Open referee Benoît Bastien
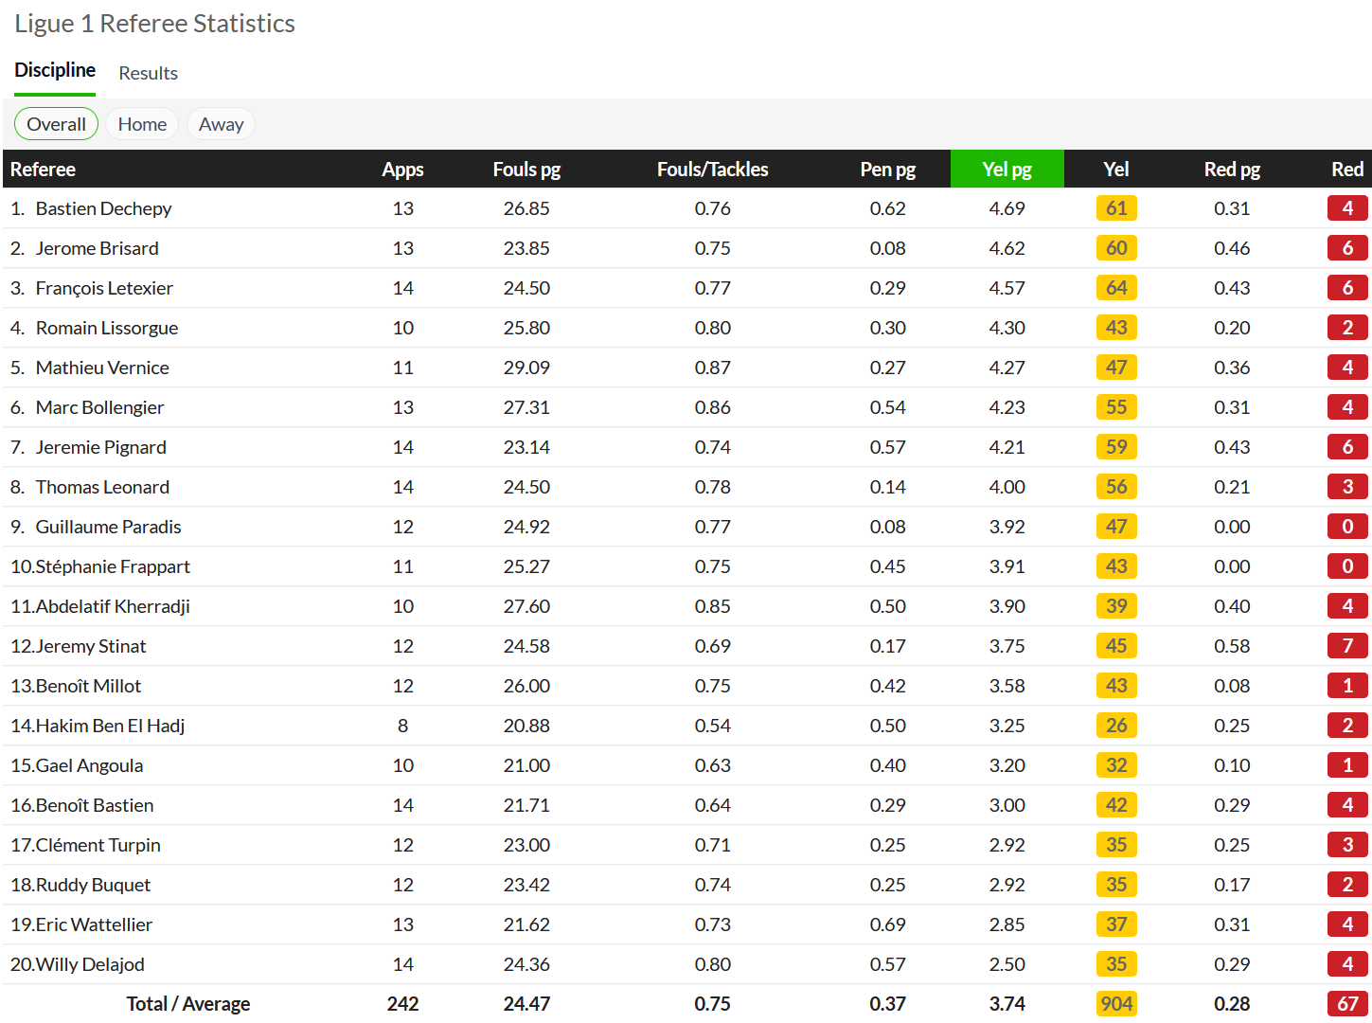 [95, 805]
